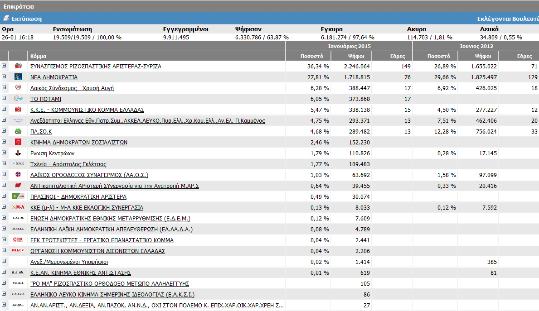This screenshot has width=539, height=311.
Task: Click the red ΑΝΤΑΡΣΥΑ flag logo
Action: click(18, 185)
